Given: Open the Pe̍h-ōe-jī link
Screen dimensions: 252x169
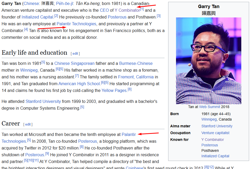Looking at the screenshot, I should click(x=65, y=4).
